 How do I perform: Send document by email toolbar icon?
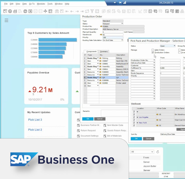(x=15, y=11)
